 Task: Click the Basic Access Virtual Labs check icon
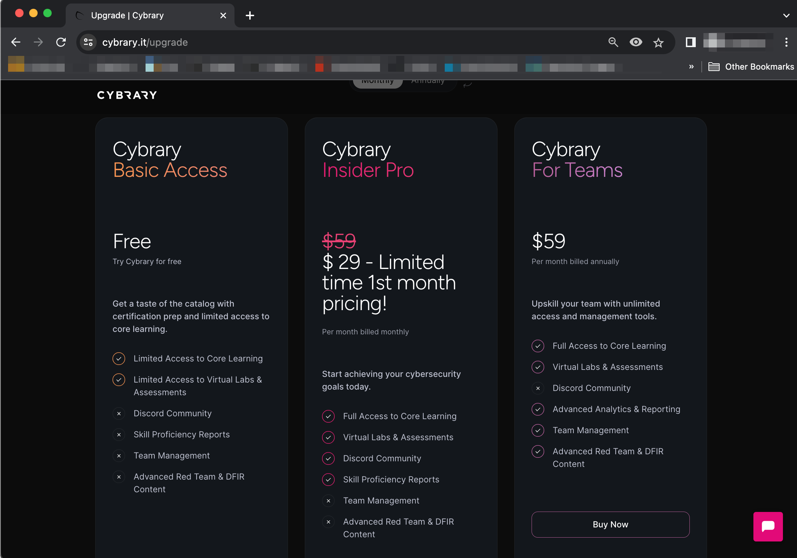119,380
